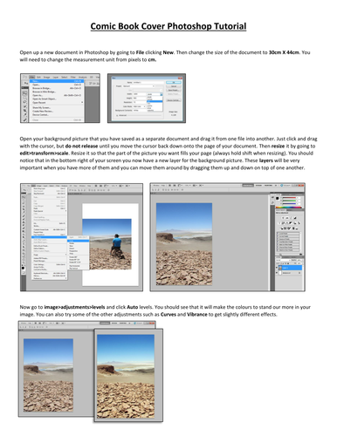Expand Open Recent submenu in File menu
Viewport: 337px width, 436px height.
(57, 103)
